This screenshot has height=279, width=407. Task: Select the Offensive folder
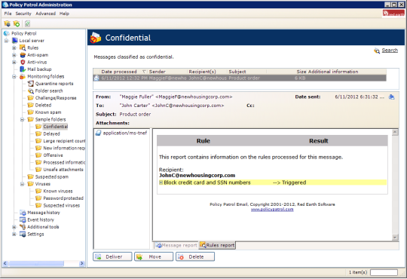coord(53,155)
